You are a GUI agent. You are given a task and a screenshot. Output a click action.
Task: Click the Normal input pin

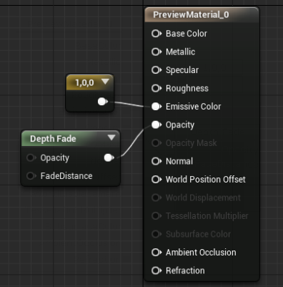157,161
